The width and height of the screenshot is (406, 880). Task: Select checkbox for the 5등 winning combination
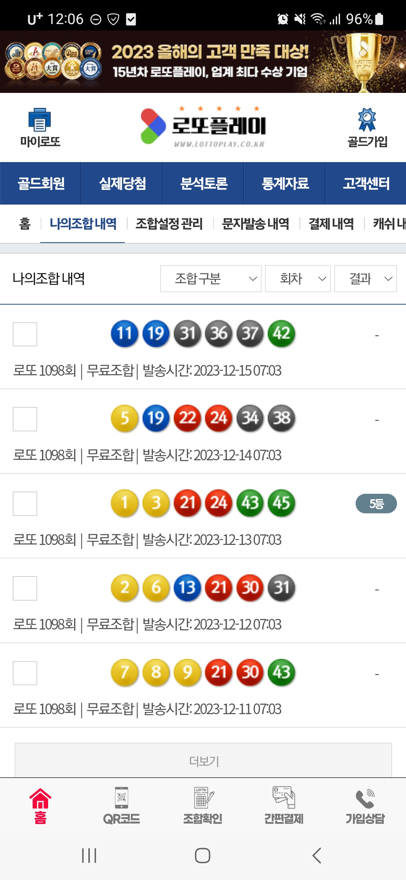(x=25, y=504)
